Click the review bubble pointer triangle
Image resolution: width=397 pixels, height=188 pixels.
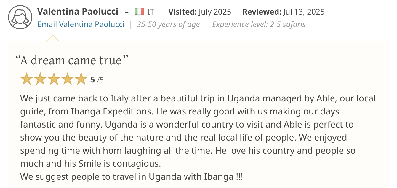tap(52, 38)
